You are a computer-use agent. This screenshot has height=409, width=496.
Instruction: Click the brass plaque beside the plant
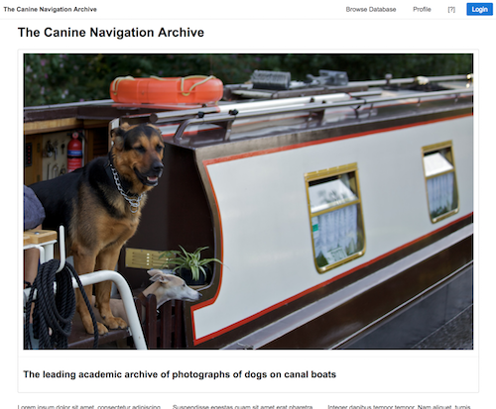click(147, 257)
